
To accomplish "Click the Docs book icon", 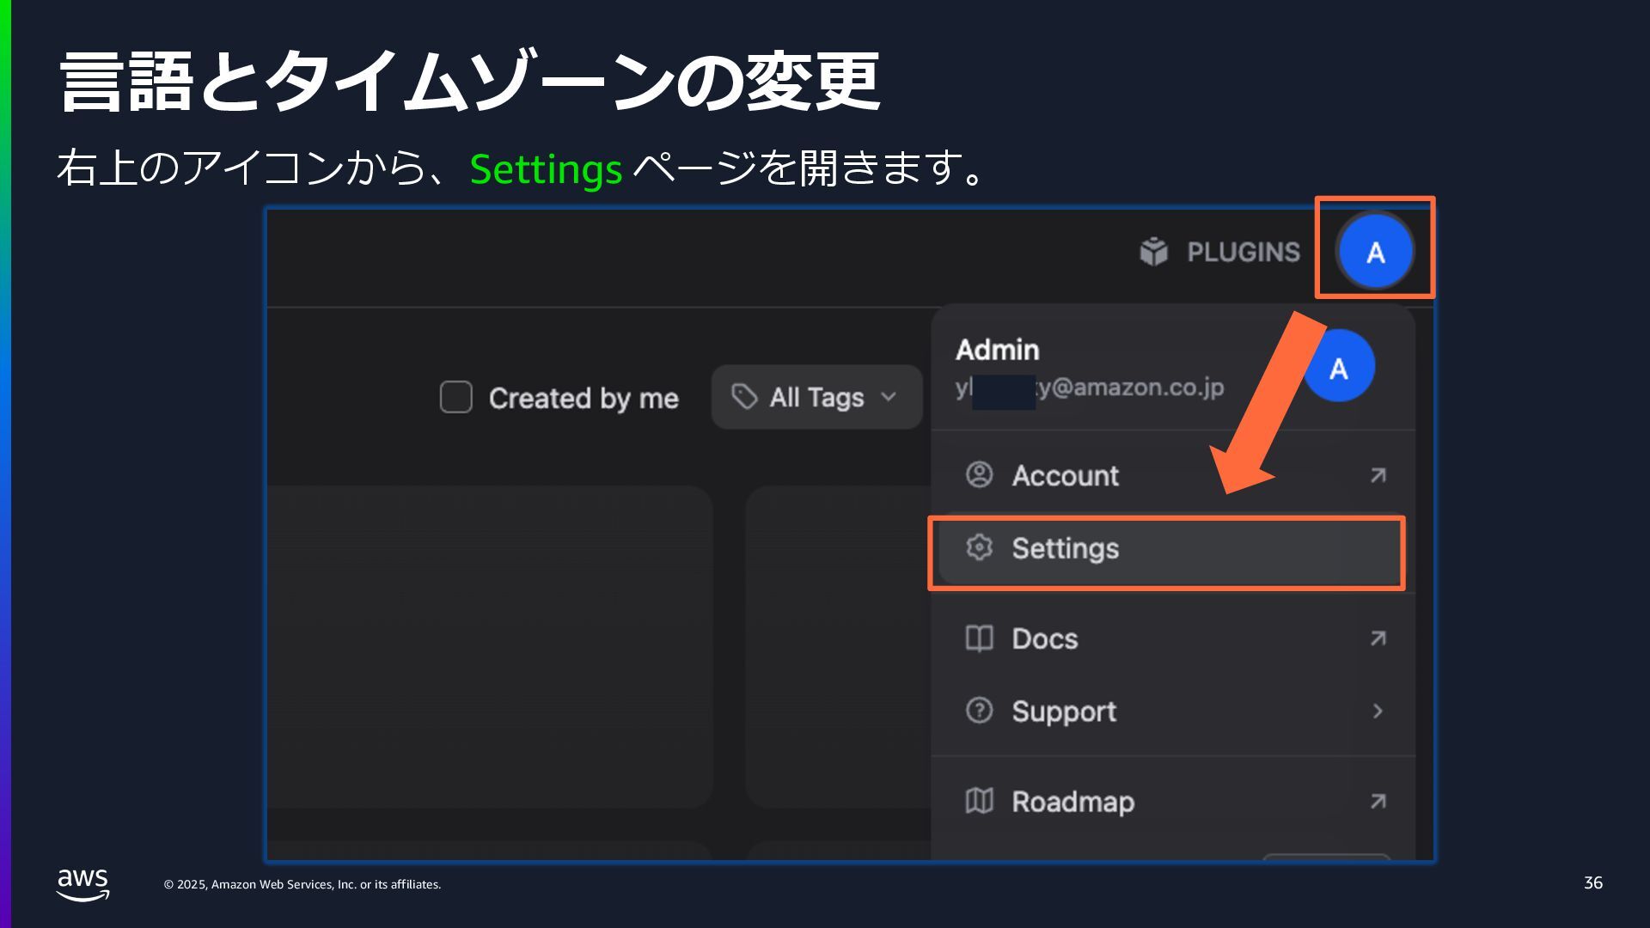I will coord(979,638).
